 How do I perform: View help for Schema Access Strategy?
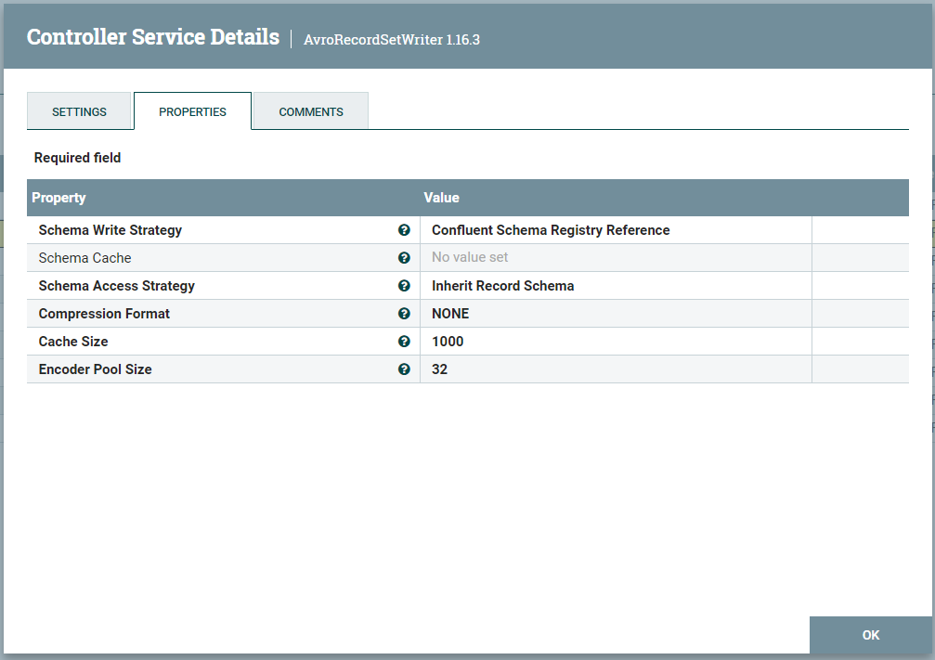404,285
